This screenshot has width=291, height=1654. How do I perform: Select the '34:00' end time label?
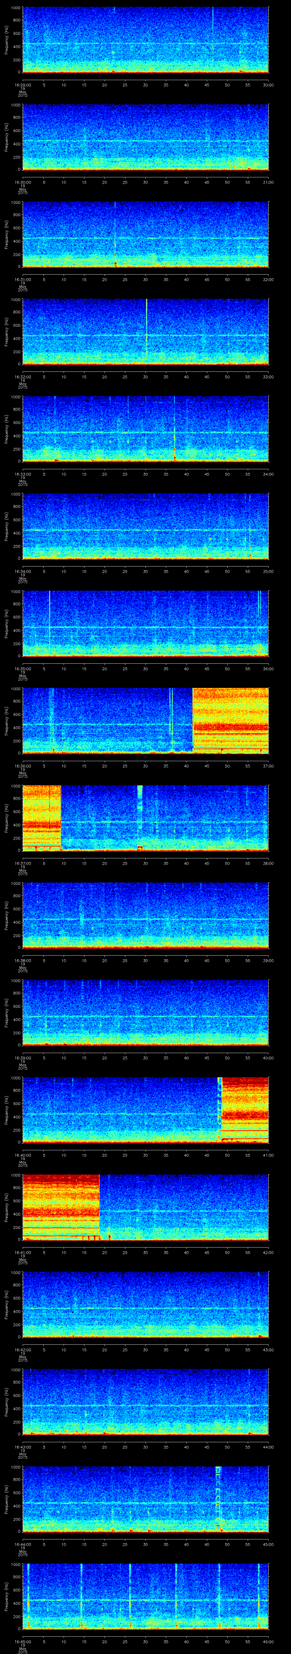pyautogui.click(x=269, y=474)
